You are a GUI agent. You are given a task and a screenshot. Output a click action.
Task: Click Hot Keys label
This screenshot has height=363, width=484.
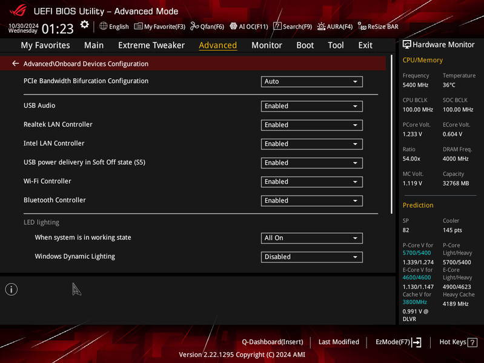453,342
